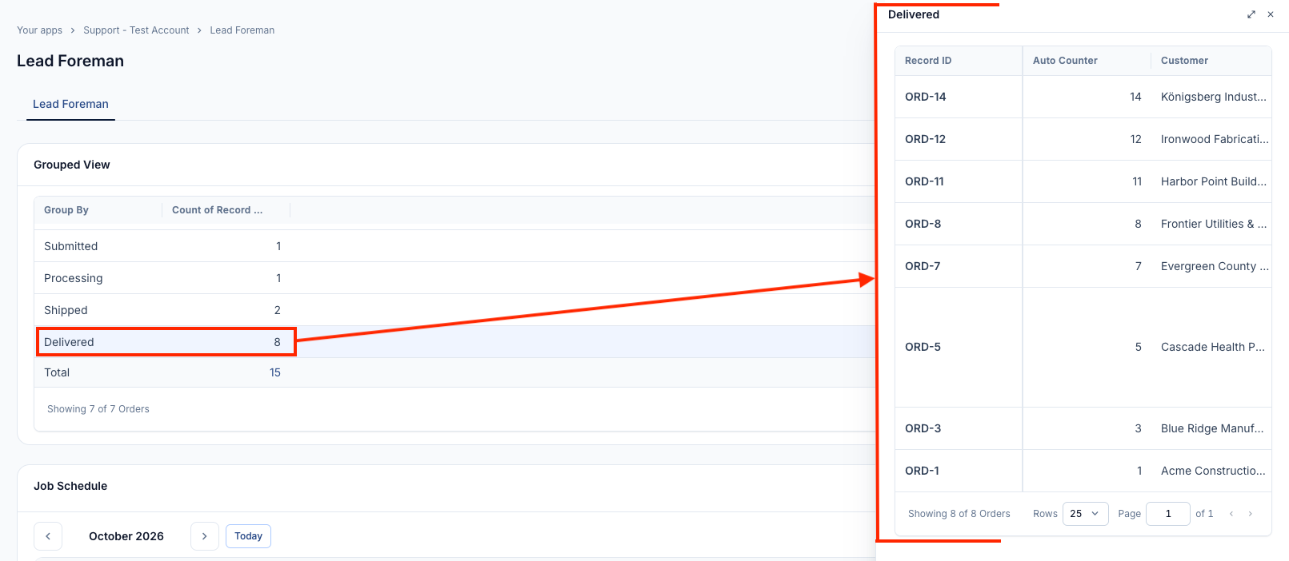Go to previous month in Job Schedule

pyautogui.click(x=48, y=536)
